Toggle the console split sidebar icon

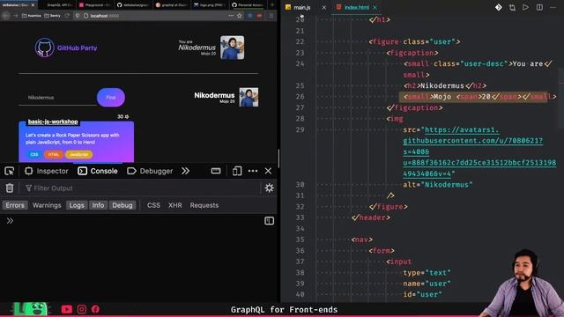(270, 221)
